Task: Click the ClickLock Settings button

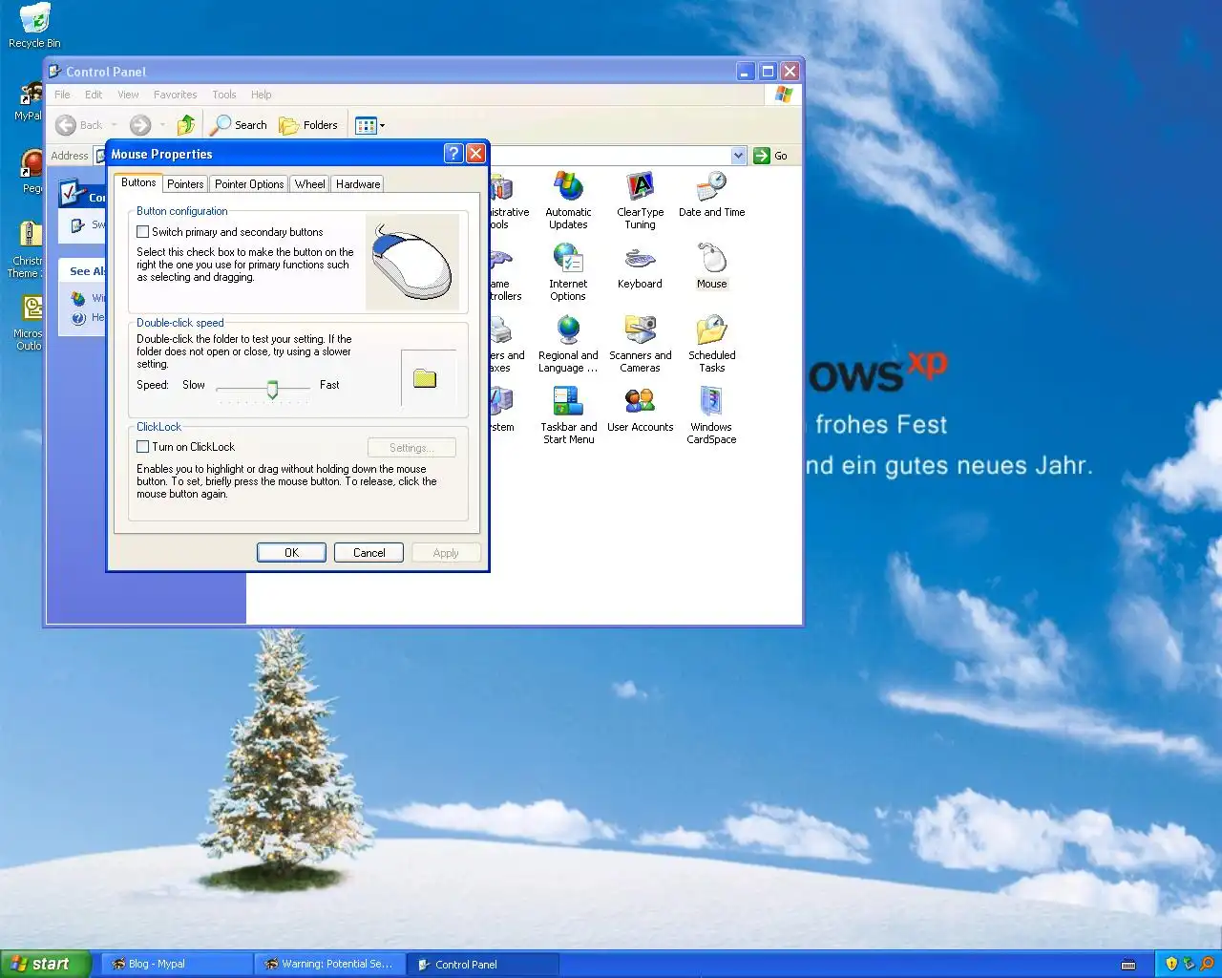Action: (411, 448)
